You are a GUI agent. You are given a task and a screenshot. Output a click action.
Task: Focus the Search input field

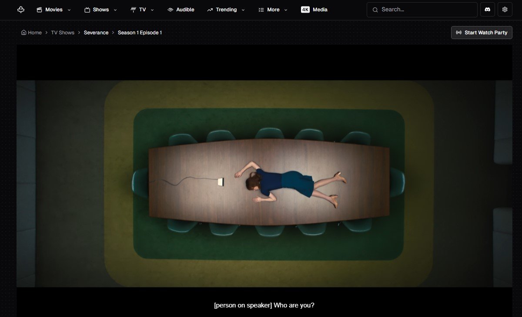pos(422,10)
